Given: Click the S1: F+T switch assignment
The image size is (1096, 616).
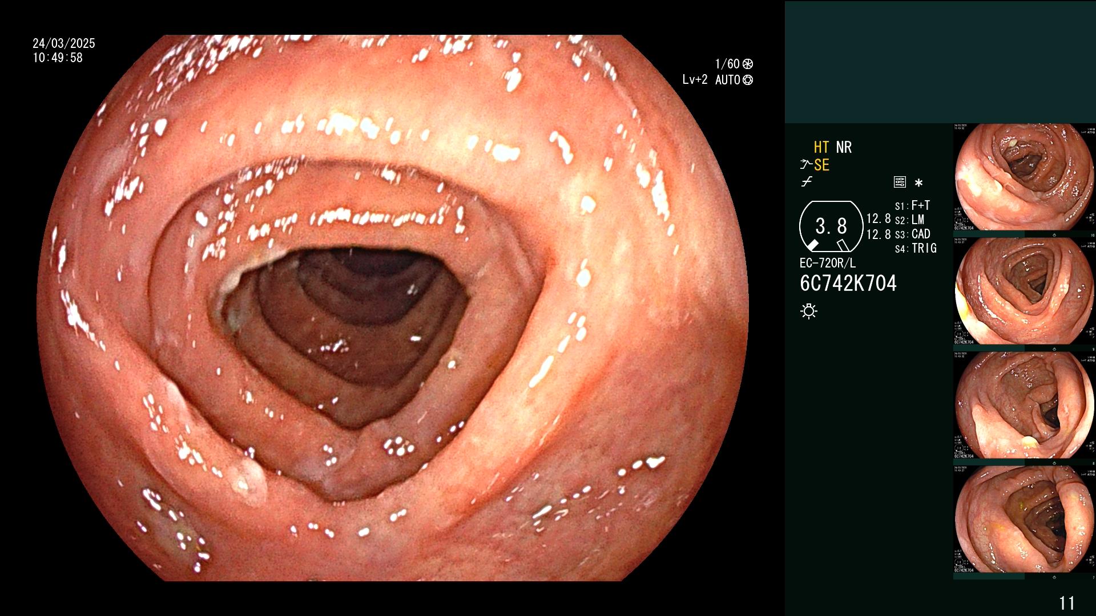Looking at the screenshot, I should (x=912, y=205).
